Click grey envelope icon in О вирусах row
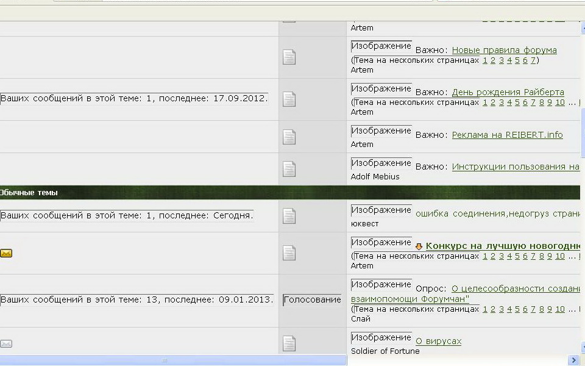 click(6, 343)
